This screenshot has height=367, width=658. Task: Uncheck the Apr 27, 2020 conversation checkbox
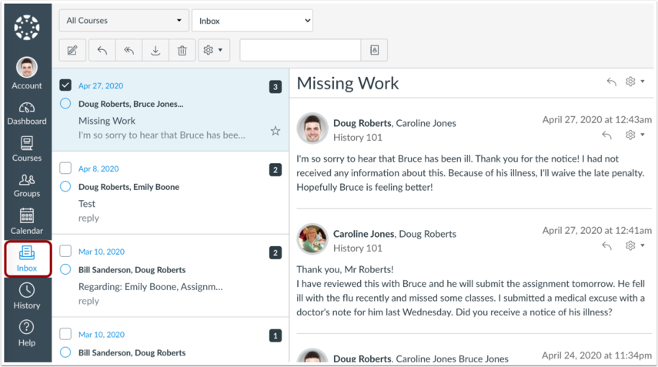(65, 85)
